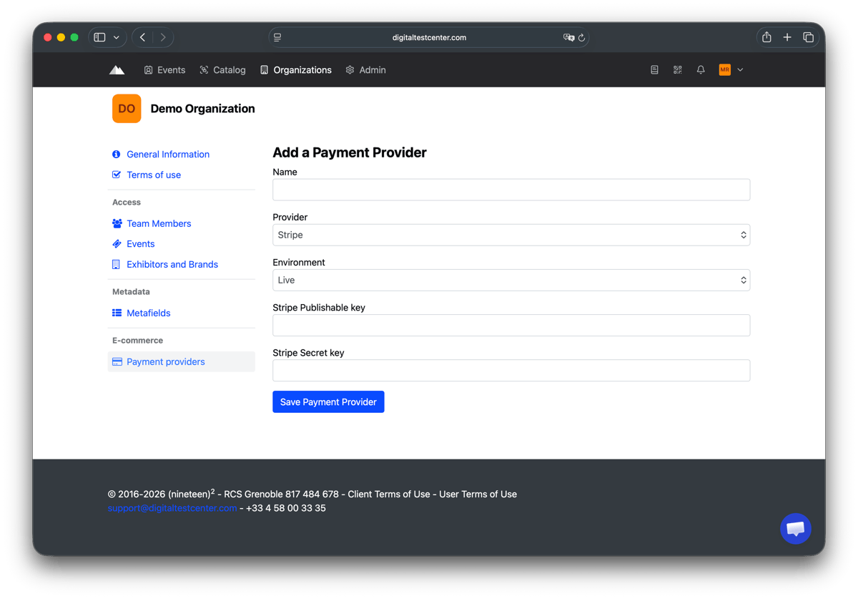Click the DO organization badge
858x599 pixels.
tap(127, 109)
